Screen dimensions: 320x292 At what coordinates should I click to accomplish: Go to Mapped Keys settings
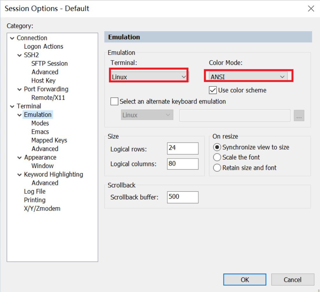[49, 140]
